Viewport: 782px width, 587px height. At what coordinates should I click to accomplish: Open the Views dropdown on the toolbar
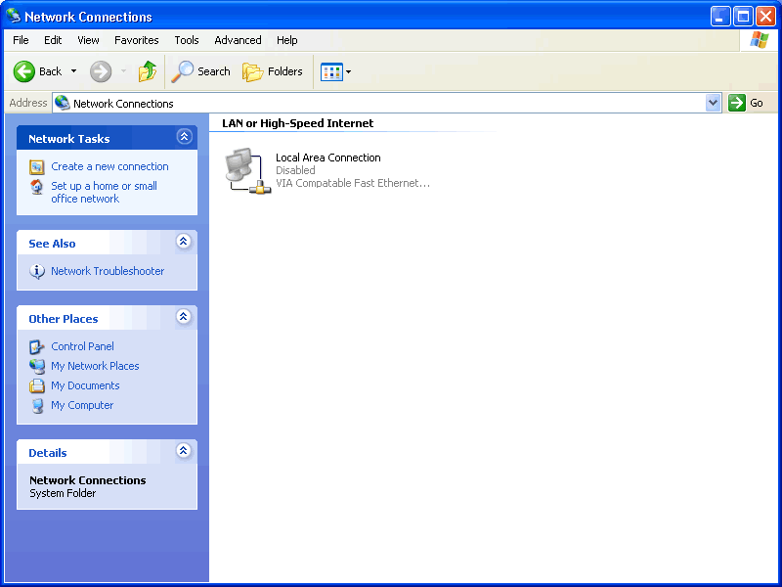coord(342,71)
